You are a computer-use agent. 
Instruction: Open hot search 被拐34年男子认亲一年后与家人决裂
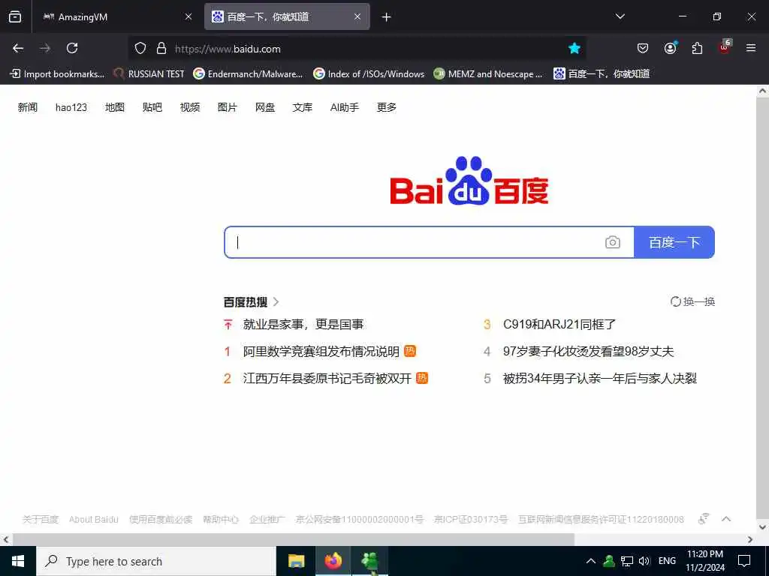pyautogui.click(x=600, y=378)
